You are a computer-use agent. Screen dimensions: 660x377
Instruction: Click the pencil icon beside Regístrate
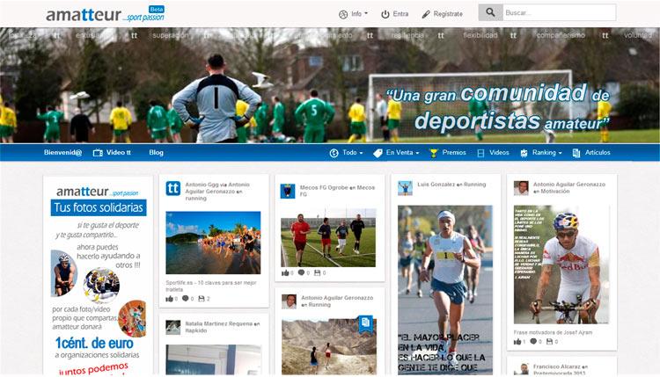click(x=426, y=14)
